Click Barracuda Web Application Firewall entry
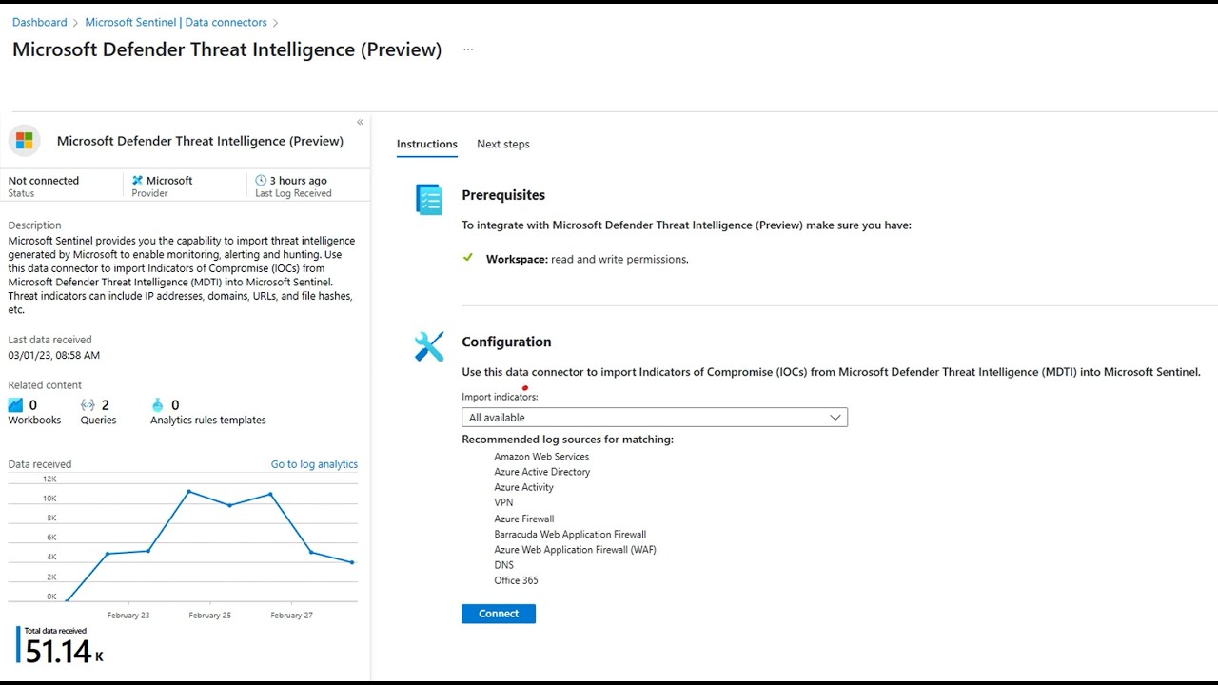The height and width of the screenshot is (685, 1218). [570, 535]
